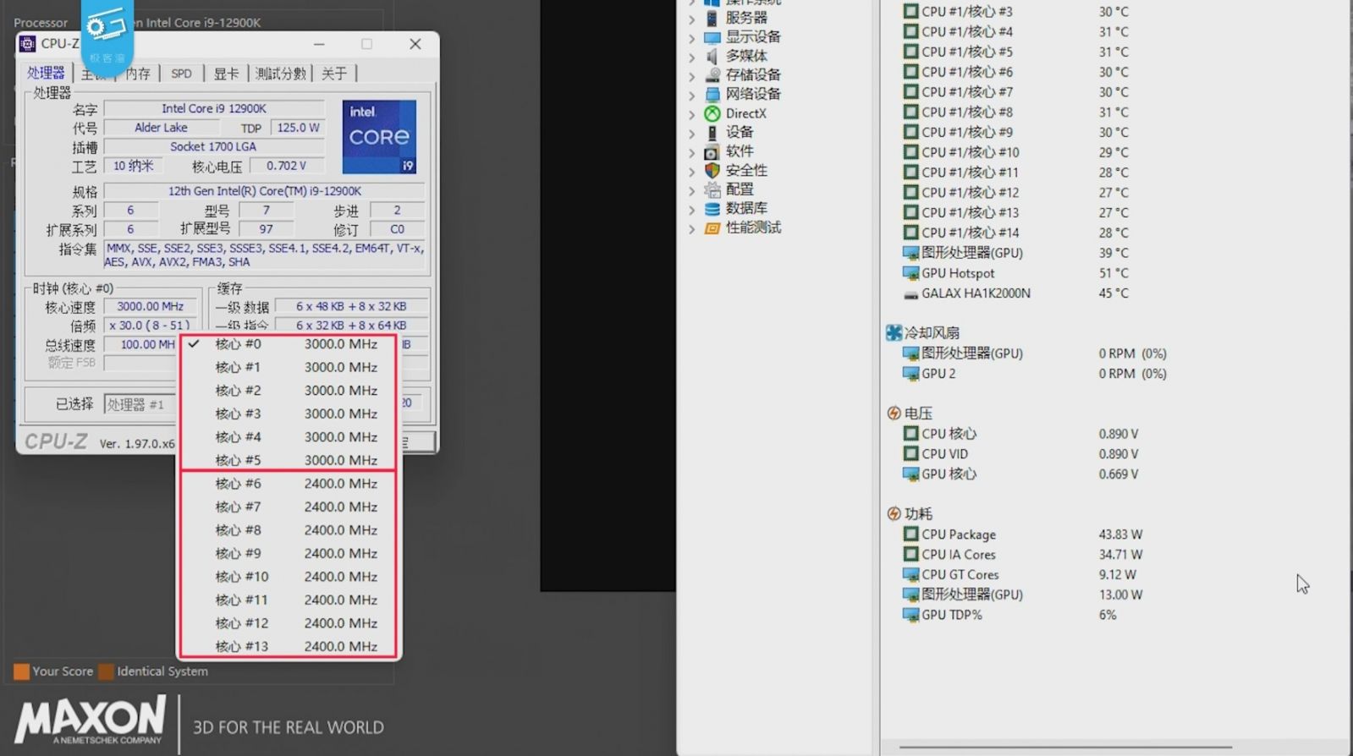Click the 0.702 V core voltage field

286,166
